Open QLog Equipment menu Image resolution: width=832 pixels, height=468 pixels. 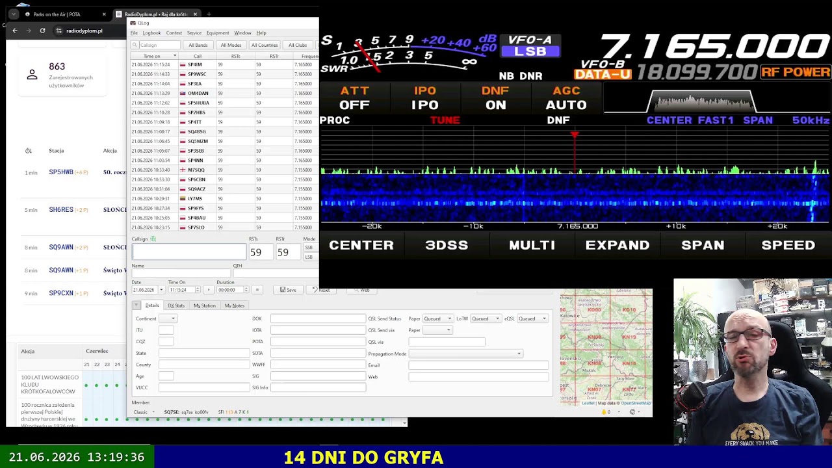tap(218, 33)
